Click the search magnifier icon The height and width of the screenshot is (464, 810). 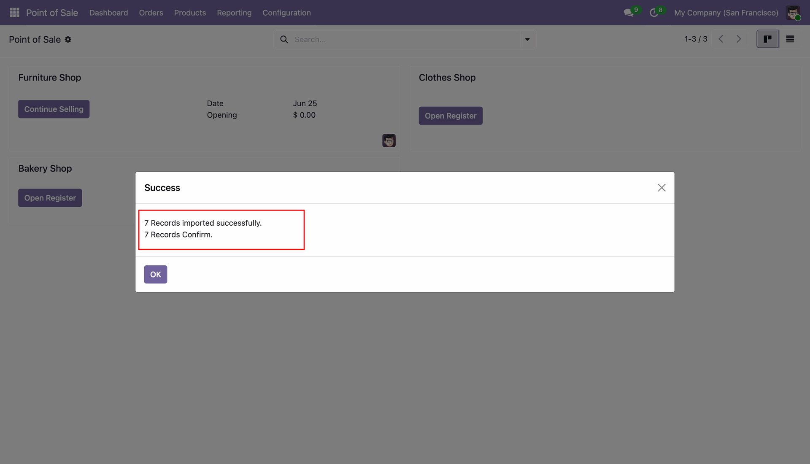[284, 39]
